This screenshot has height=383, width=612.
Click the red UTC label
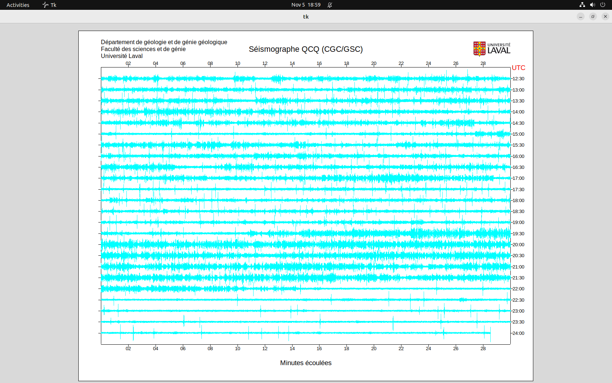(x=518, y=68)
